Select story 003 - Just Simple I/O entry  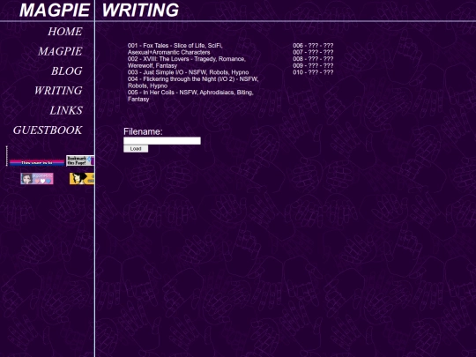(x=189, y=72)
